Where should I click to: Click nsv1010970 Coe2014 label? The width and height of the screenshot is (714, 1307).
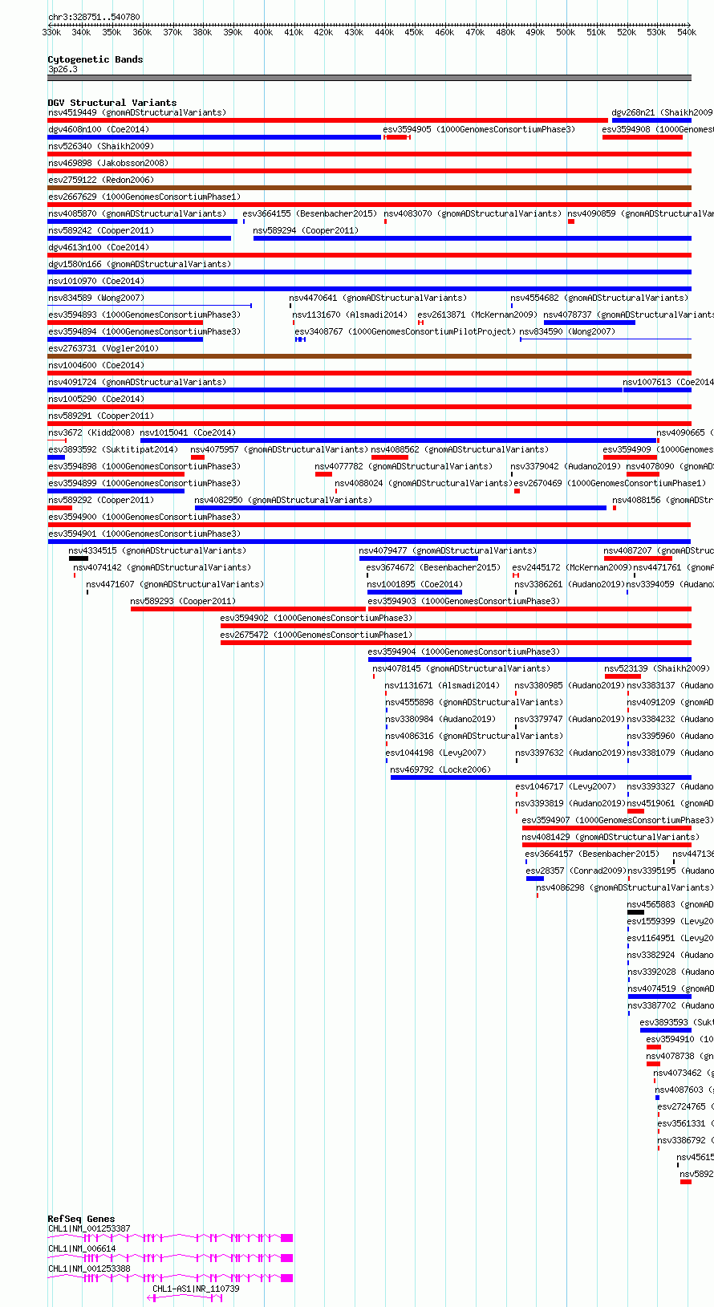[x=96, y=282]
